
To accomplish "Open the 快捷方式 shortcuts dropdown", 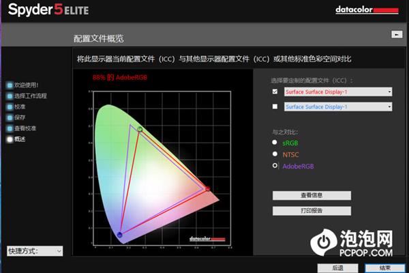I will point(35,251).
